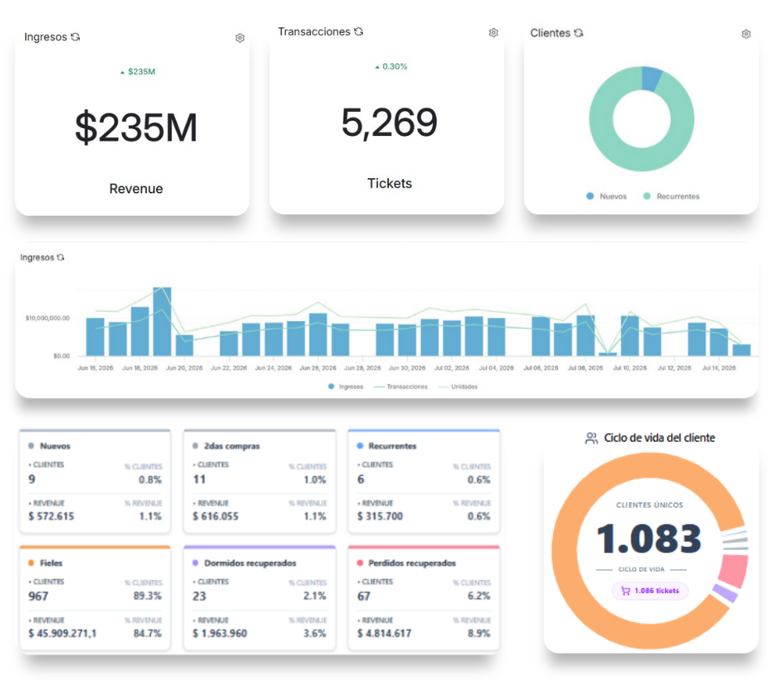Select the purple Dormidos recuperados ring segment
775x690 pixels.
click(725, 592)
